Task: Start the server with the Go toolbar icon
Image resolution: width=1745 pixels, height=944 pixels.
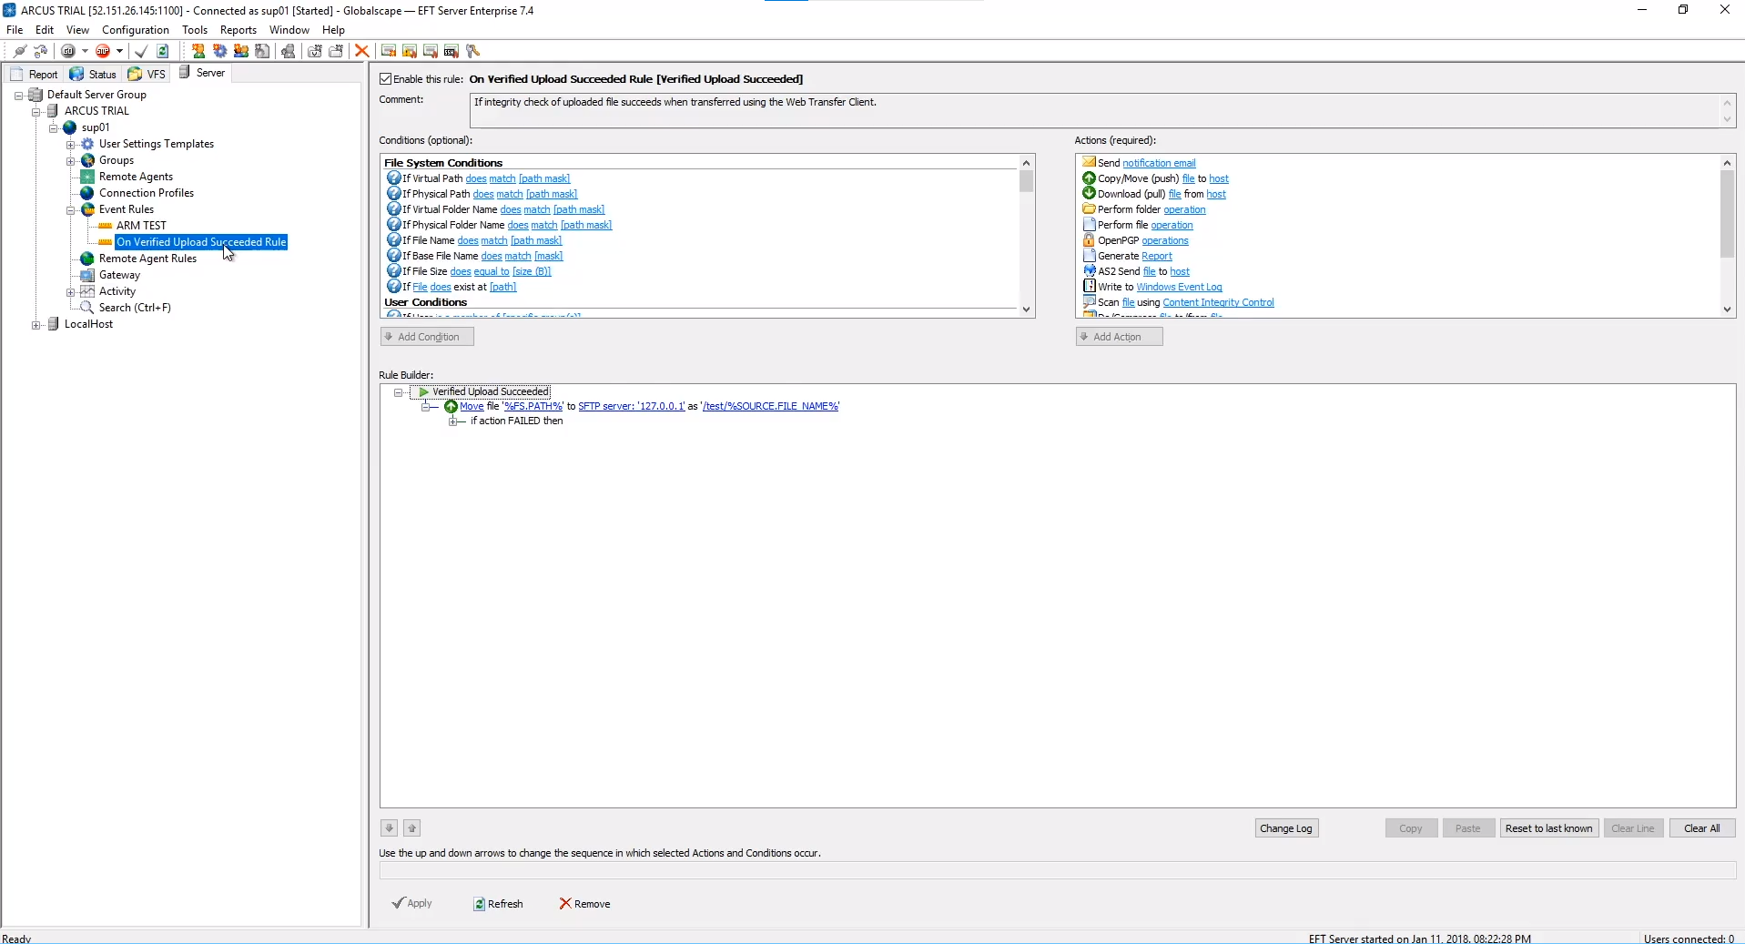Action: (68, 51)
